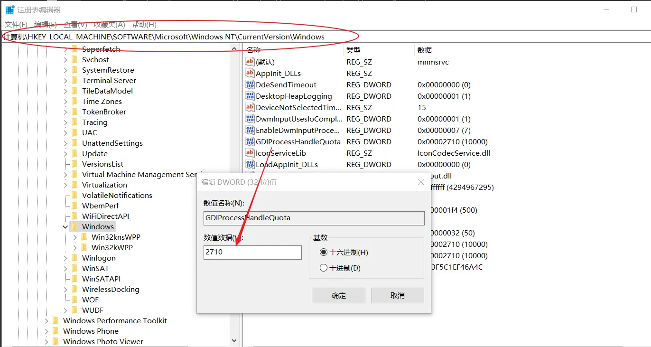This screenshot has width=651, height=347.
Task: Open the 收藏夹(A) menu
Action: (109, 25)
